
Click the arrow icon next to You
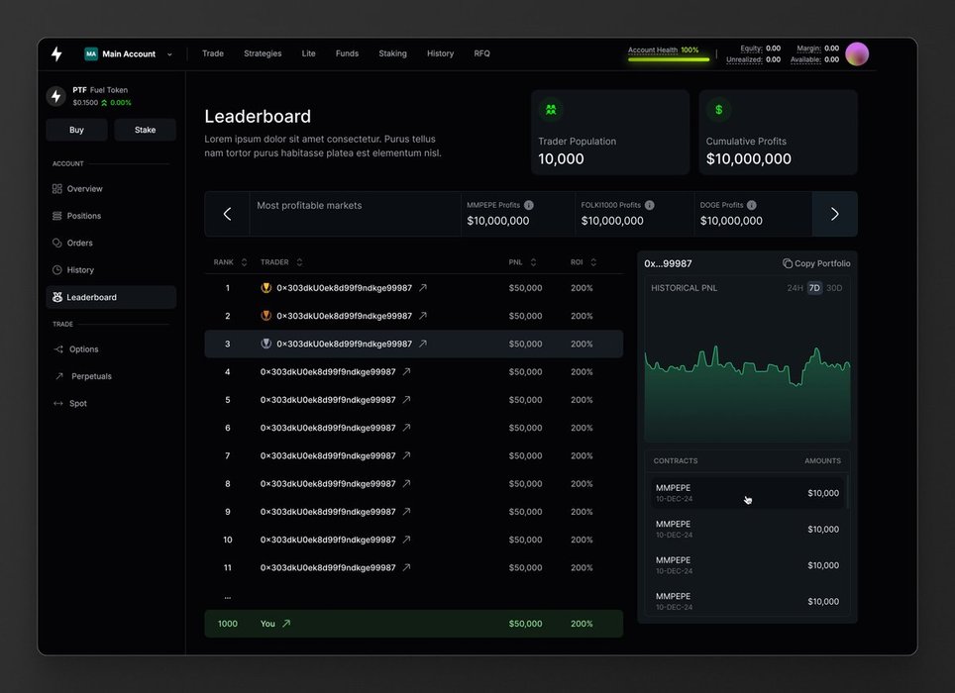[x=286, y=624]
